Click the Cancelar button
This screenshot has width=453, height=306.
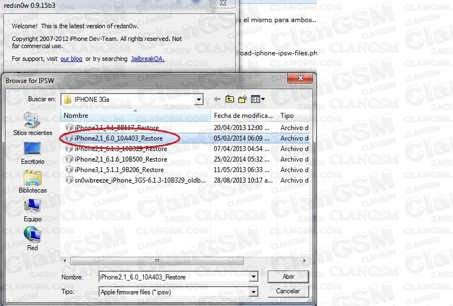pos(288,291)
